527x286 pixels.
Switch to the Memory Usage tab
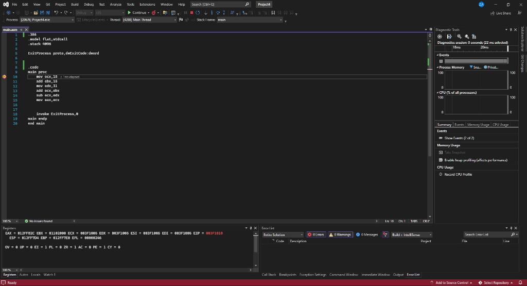click(478, 125)
